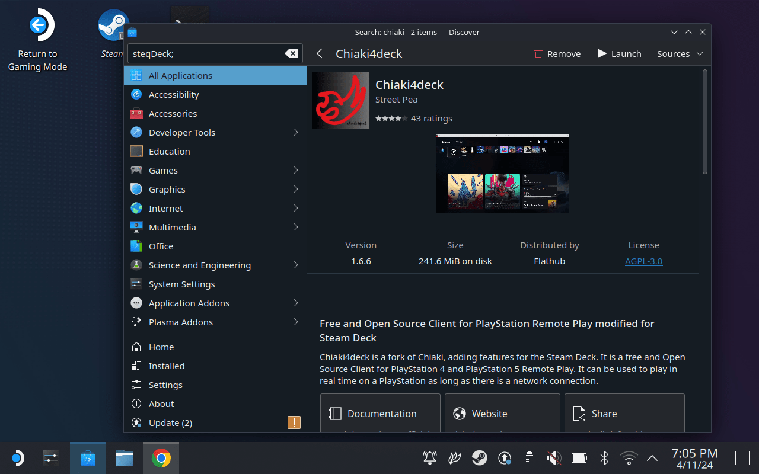Image resolution: width=759 pixels, height=474 pixels.
Task: Open Discover Settings page
Action: coord(215,385)
